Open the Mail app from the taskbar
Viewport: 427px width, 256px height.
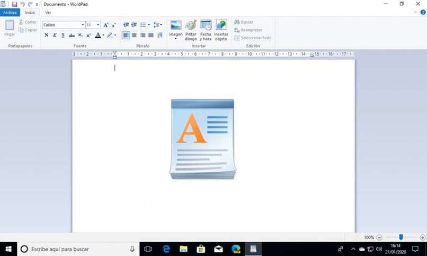click(218, 249)
